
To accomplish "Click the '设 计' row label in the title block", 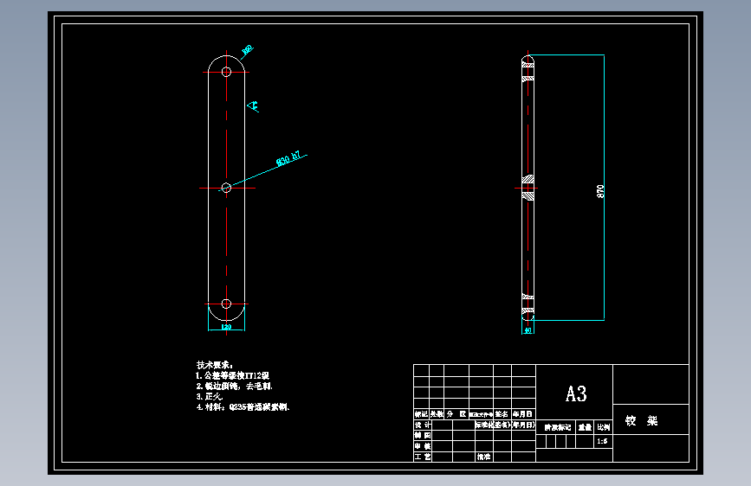I will [x=423, y=425].
